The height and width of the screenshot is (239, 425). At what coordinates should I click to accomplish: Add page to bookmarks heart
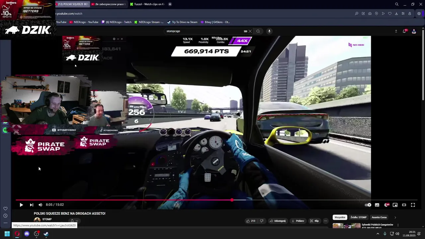[x=390, y=14]
